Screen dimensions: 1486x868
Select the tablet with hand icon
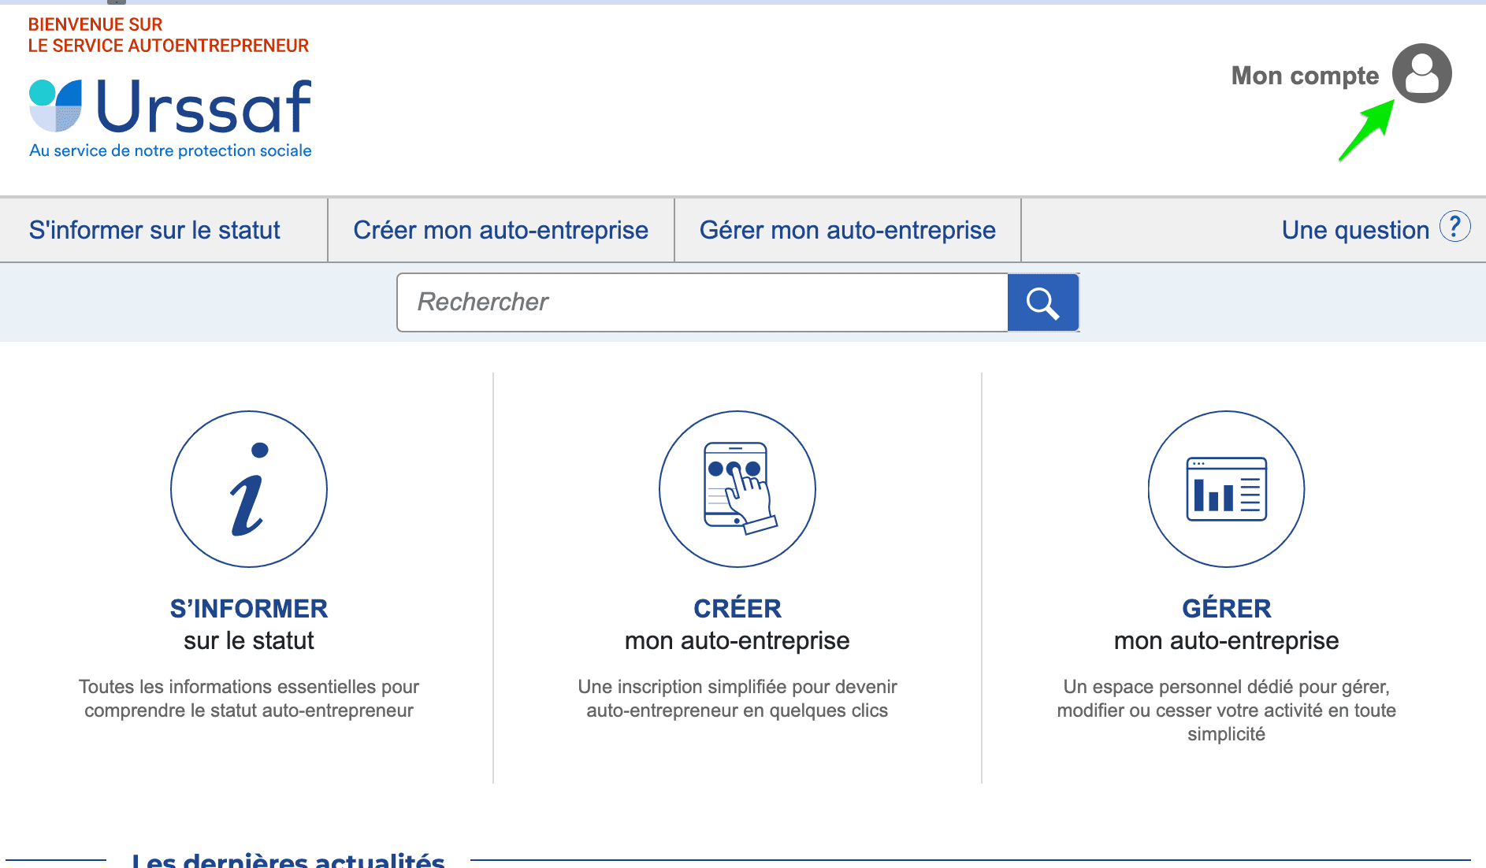tap(737, 489)
